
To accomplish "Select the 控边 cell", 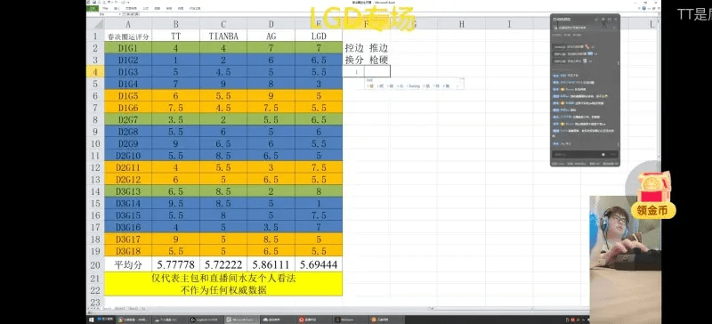I will click(354, 48).
